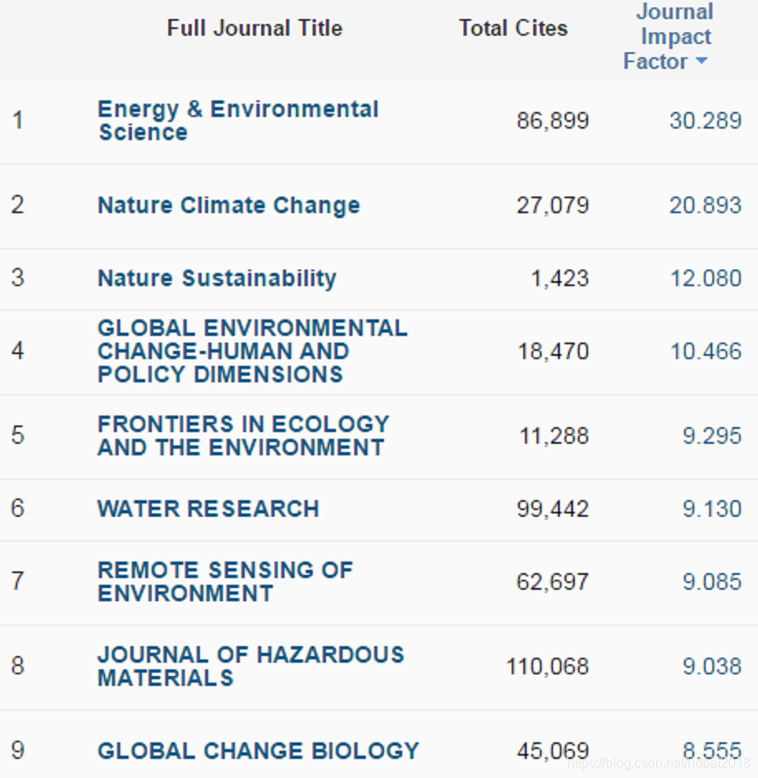
Task: Click rank number 9 in Global Change Biology row
Action: tap(18, 750)
